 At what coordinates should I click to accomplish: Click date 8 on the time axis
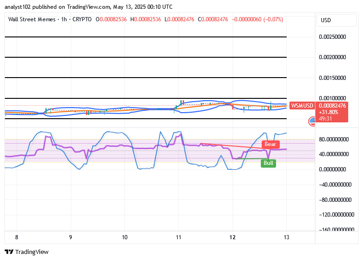[17, 237]
